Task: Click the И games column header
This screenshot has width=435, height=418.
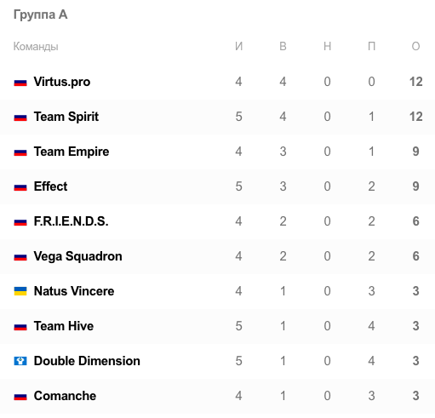Action: (238, 46)
